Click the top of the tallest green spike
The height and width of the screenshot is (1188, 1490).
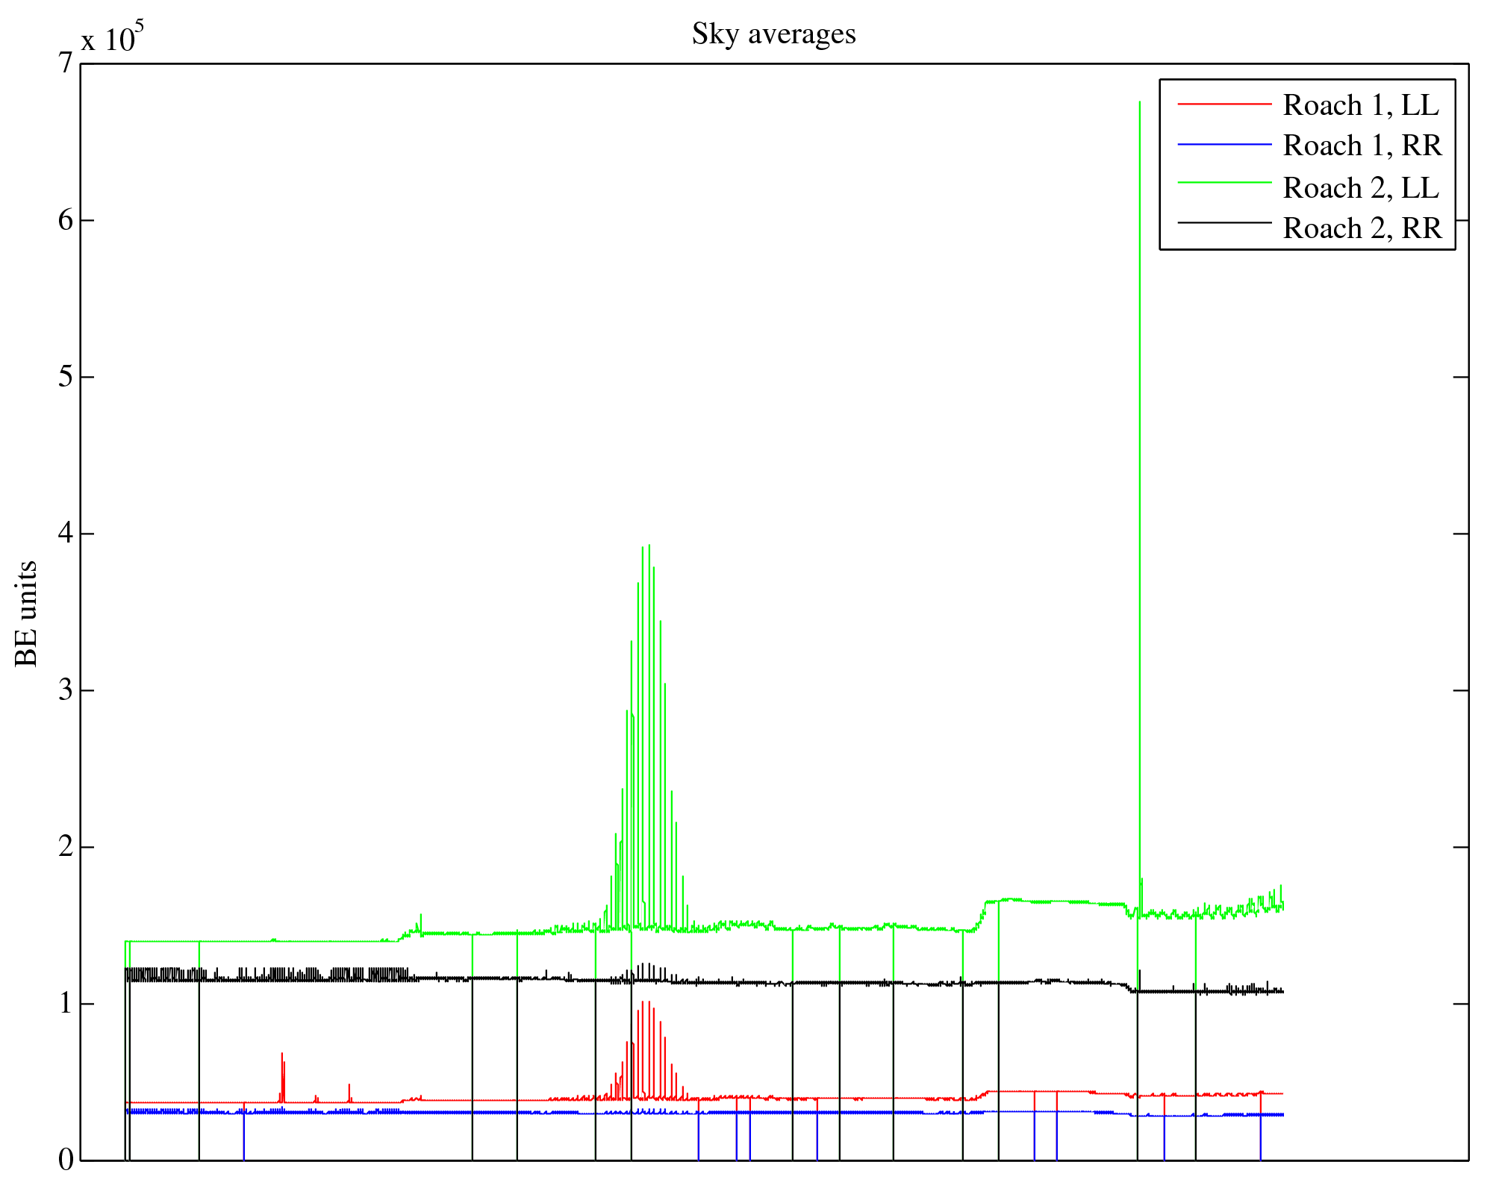(1139, 103)
